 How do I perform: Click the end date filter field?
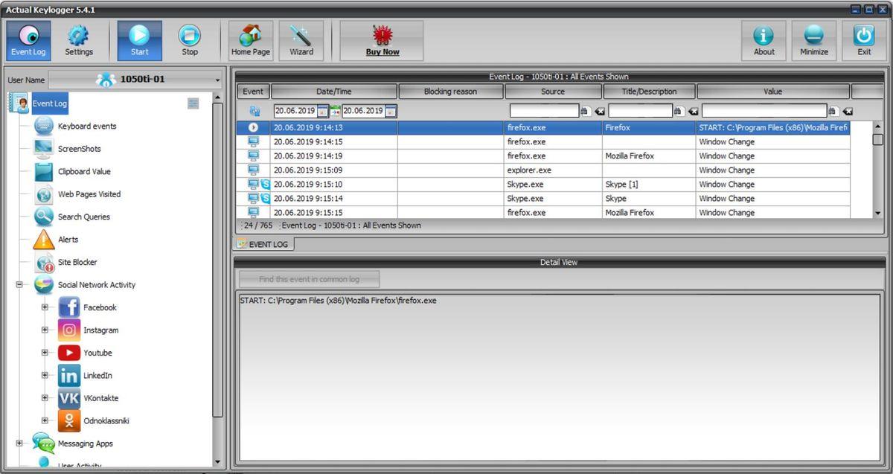coord(363,111)
